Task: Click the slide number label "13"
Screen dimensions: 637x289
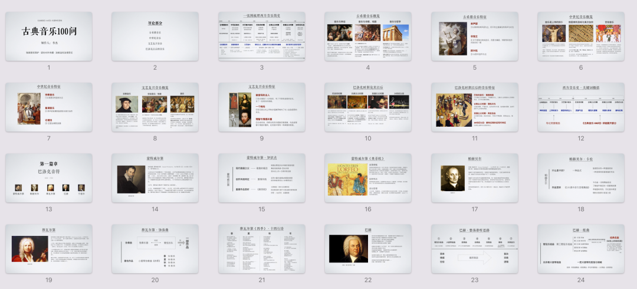Action: coord(49,209)
